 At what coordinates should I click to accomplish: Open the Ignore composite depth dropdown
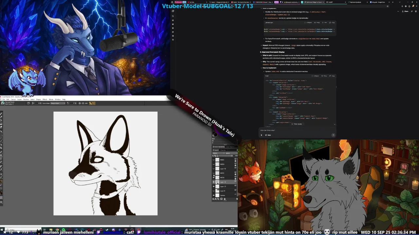231,153
